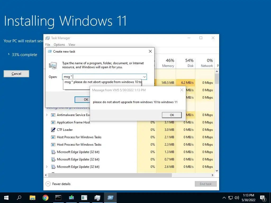Close the Create new task dialog
Screen dimensions: 271x203
[x=150, y=51]
